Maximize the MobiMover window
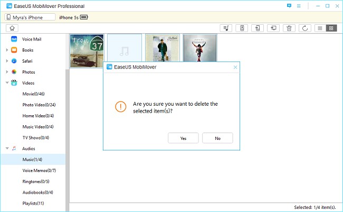343x212 pixels. (x=328, y=6)
